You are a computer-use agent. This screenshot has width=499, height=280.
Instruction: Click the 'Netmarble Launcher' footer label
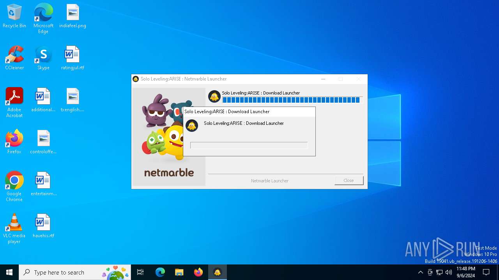pos(270,181)
